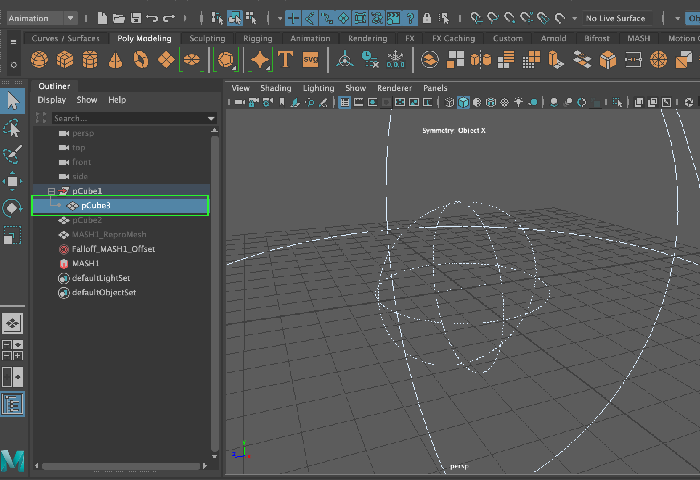Toggle the grid display in the viewport
The height and width of the screenshot is (480, 700).
344,102
